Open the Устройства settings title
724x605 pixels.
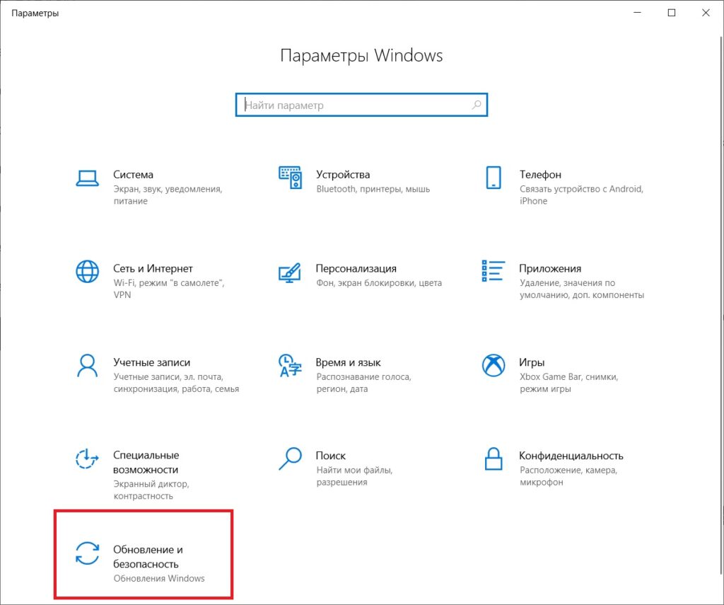click(343, 175)
